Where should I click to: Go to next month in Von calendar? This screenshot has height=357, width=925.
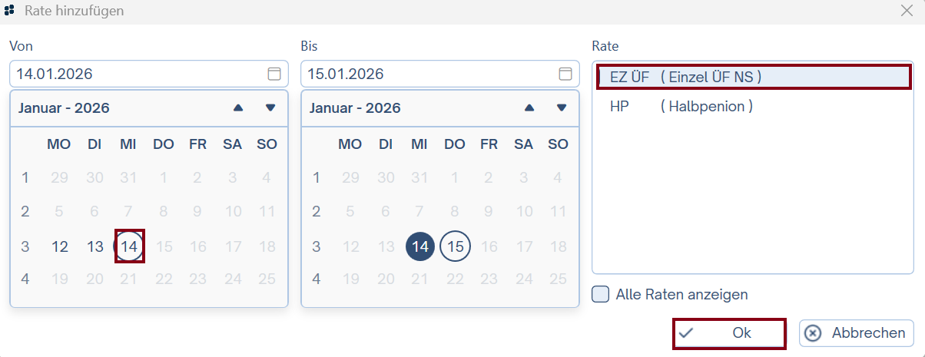pos(270,108)
